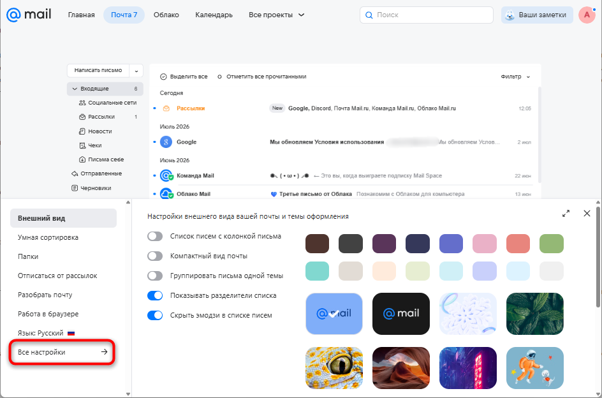Image resolution: width=602 pixels, height=398 pixels.
Task: Open the Рассылки folder icon in sidebar
Action: 82,117
